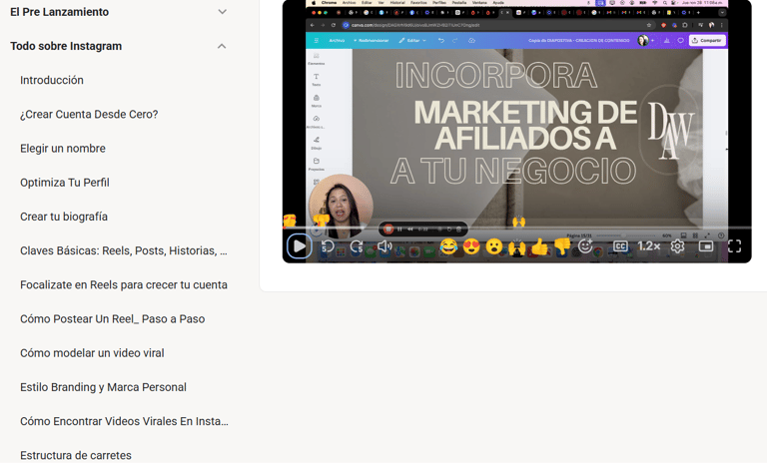Rewind the video five seconds
Image resolution: width=767 pixels, height=463 pixels.
coord(328,246)
